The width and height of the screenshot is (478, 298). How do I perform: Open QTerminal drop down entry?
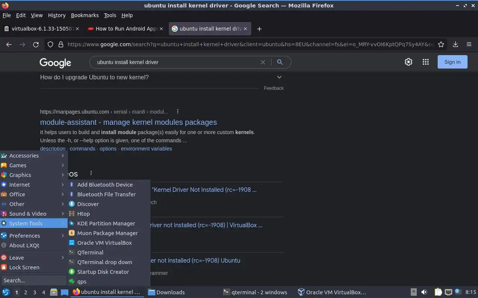point(109,262)
